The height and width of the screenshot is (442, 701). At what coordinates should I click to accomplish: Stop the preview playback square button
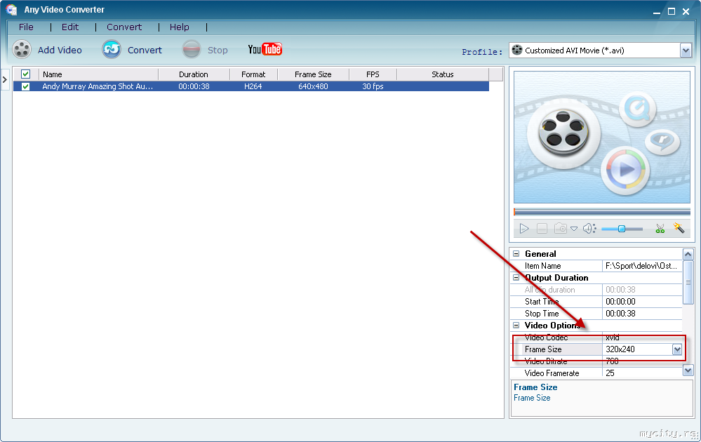tap(542, 229)
